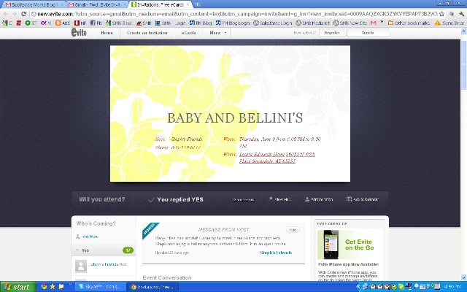
Task: Open the Gmail M icon bookmark
Action: (373, 23)
